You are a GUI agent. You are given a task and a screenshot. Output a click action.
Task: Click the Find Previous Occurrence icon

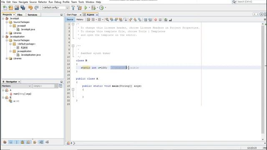coord(111,20)
